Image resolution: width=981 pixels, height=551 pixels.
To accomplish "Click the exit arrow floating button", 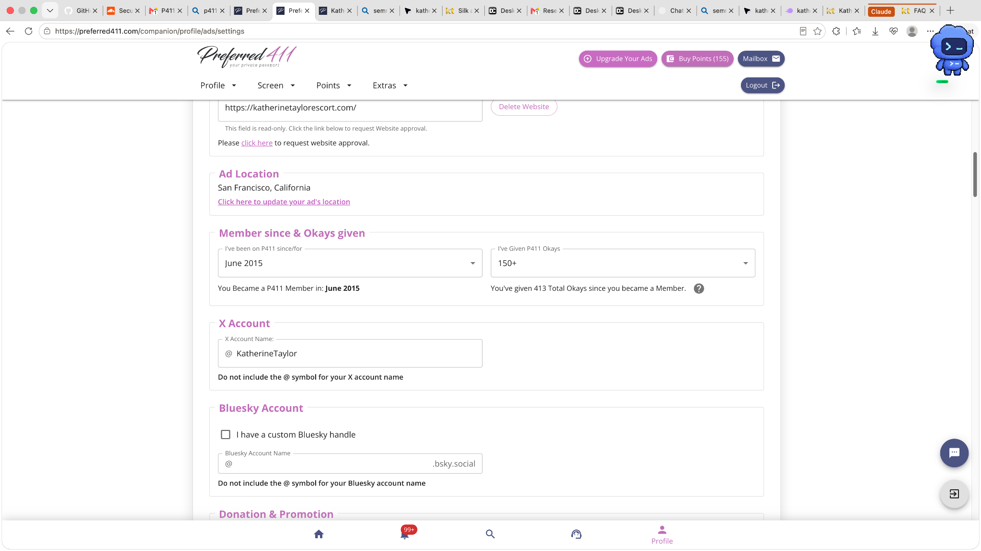I will pos(954,494).
